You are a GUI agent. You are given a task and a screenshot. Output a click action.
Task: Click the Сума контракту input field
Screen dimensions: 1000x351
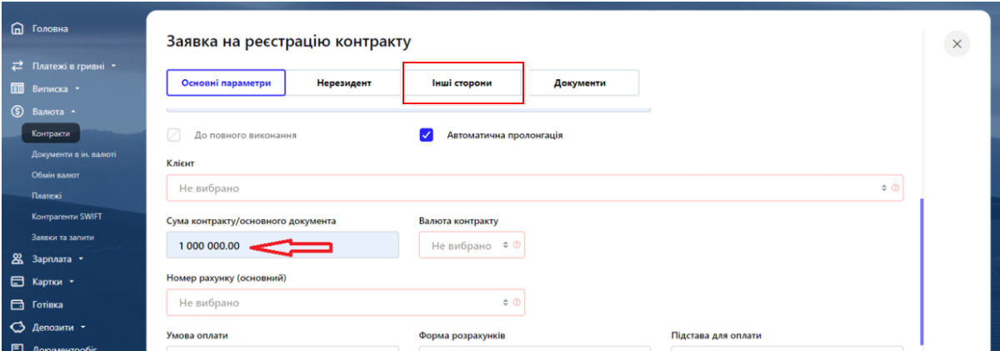[282, 245]
